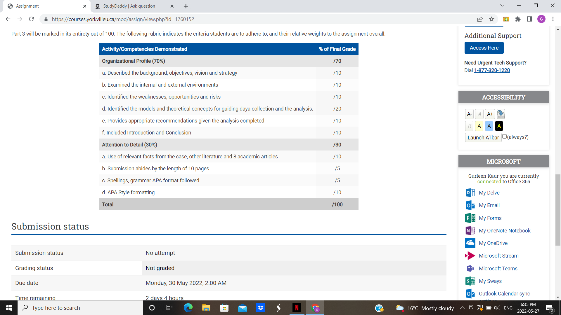Click the Microsoft Stream icon

tap(470, 256)
